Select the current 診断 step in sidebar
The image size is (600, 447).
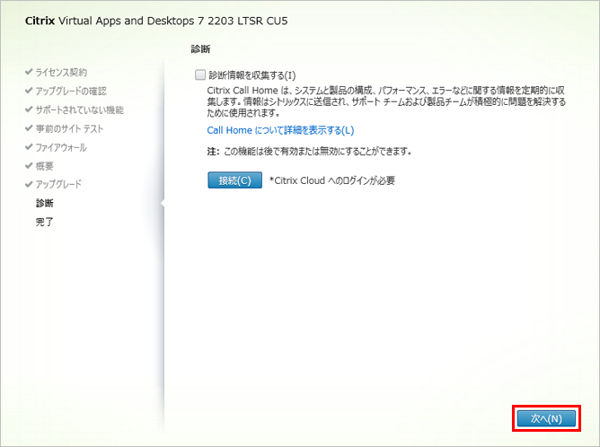pyautogui.click(x=44, y=203)
